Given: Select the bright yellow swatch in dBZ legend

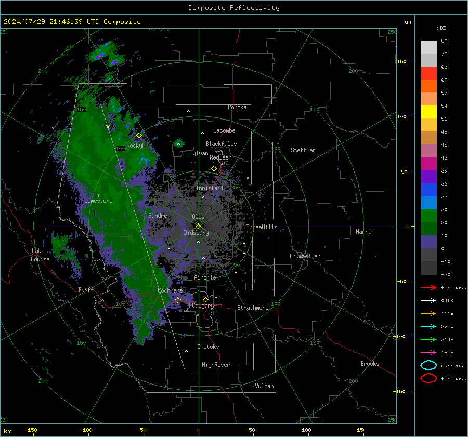Looking at the screenshot, I should coord(428,112).
